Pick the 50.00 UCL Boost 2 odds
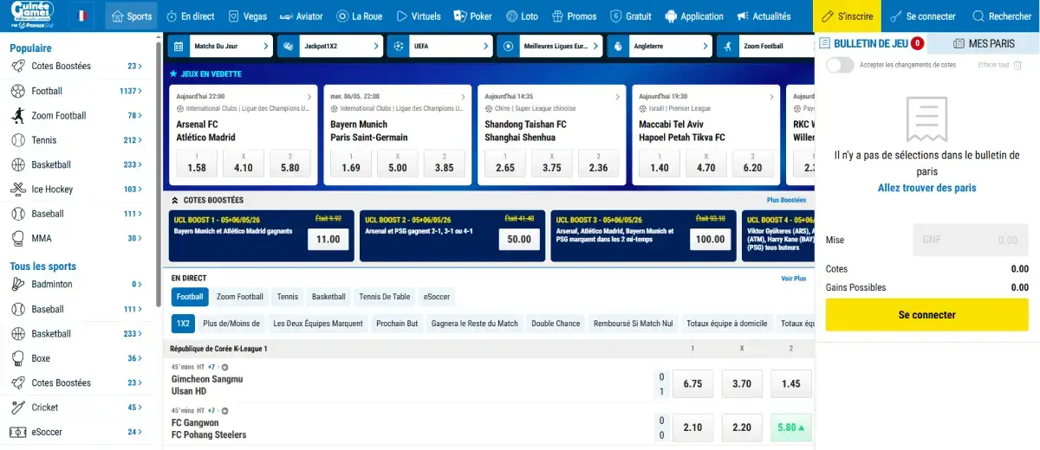 coord(519,240)
